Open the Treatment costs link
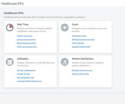Image resolution: width=125 pixels, height=104 pixels. click(x=79, y=36)
